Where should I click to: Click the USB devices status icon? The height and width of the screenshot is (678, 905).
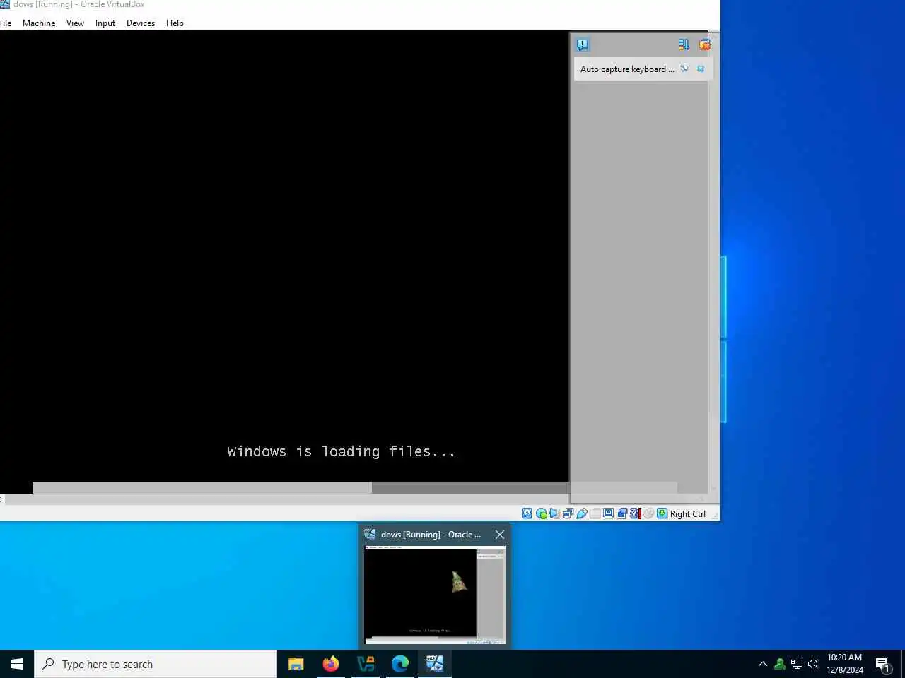click(x=582, y=513)
